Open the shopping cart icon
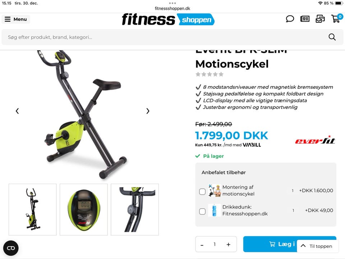 [x=336, y=18]
